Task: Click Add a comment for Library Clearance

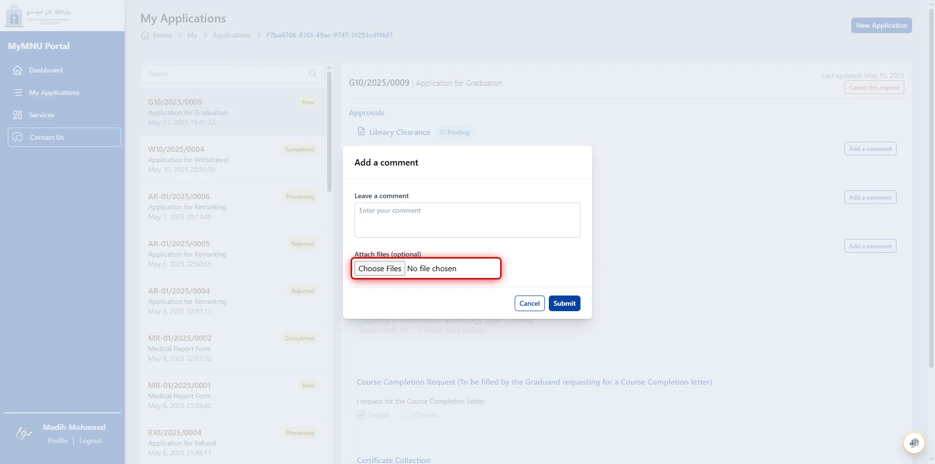Action: (x=870, y=149)
